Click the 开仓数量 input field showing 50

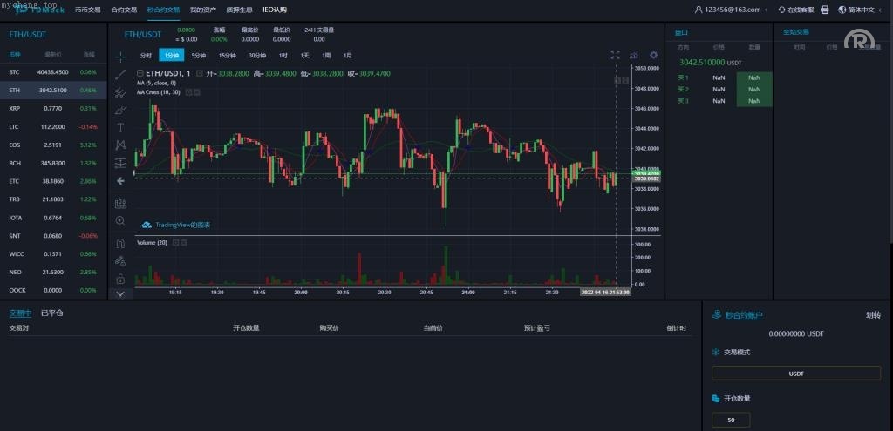(x=730, y=421)
